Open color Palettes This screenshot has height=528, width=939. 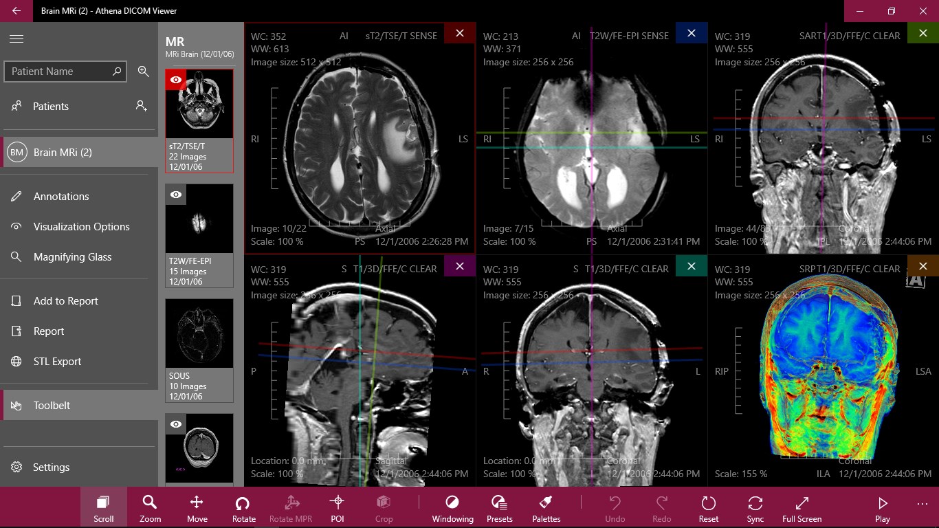546,507
